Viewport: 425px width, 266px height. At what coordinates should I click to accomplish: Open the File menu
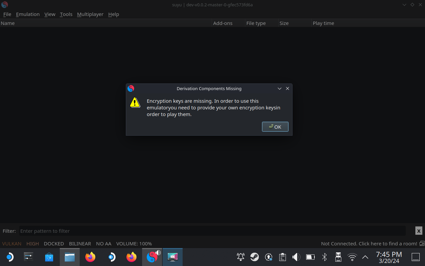(7, 14)
